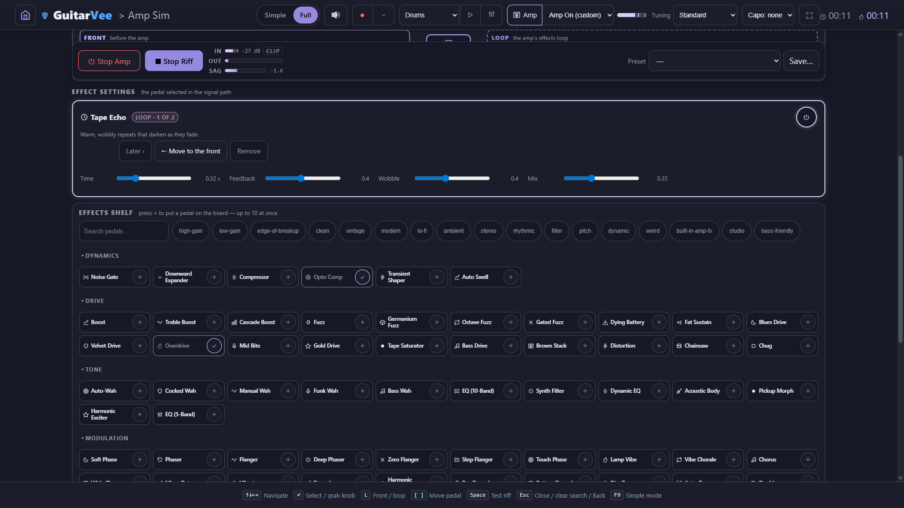Add the EQ (5-Band) pedal

(214, 414)
